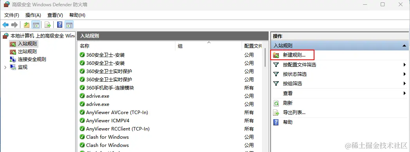Select 连接安全规则 in the left tree
The width and height of the screenshot is (410, 152).
(x=32, y=59)
